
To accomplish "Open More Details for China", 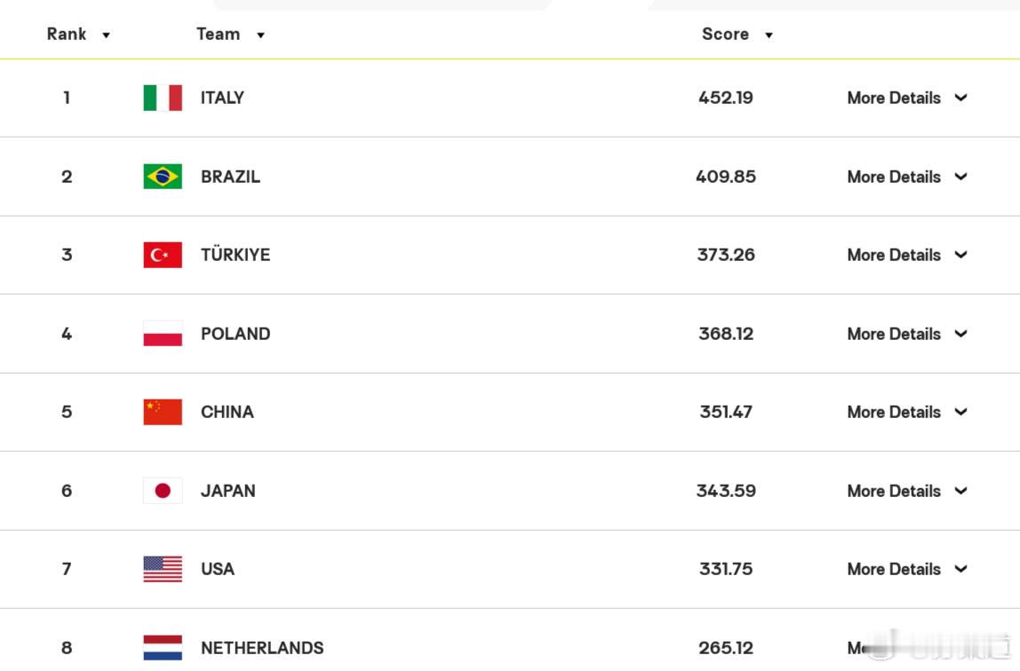I will click(907, 413).
